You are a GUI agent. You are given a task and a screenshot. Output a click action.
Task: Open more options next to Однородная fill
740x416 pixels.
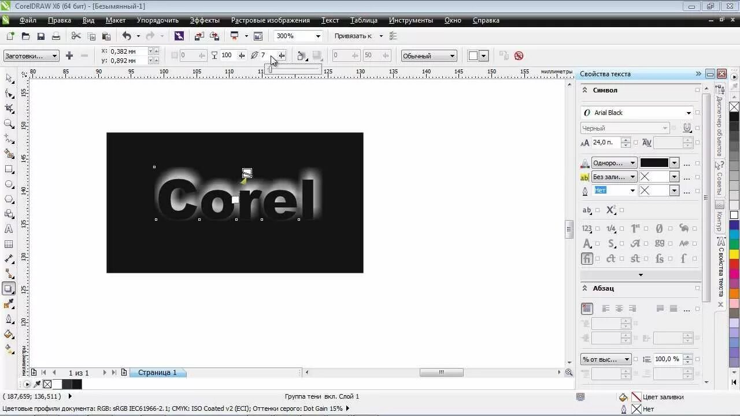(687, 164)
